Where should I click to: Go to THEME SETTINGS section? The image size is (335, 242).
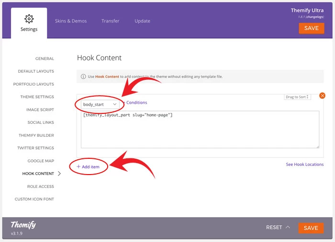(x=37, y=97)
